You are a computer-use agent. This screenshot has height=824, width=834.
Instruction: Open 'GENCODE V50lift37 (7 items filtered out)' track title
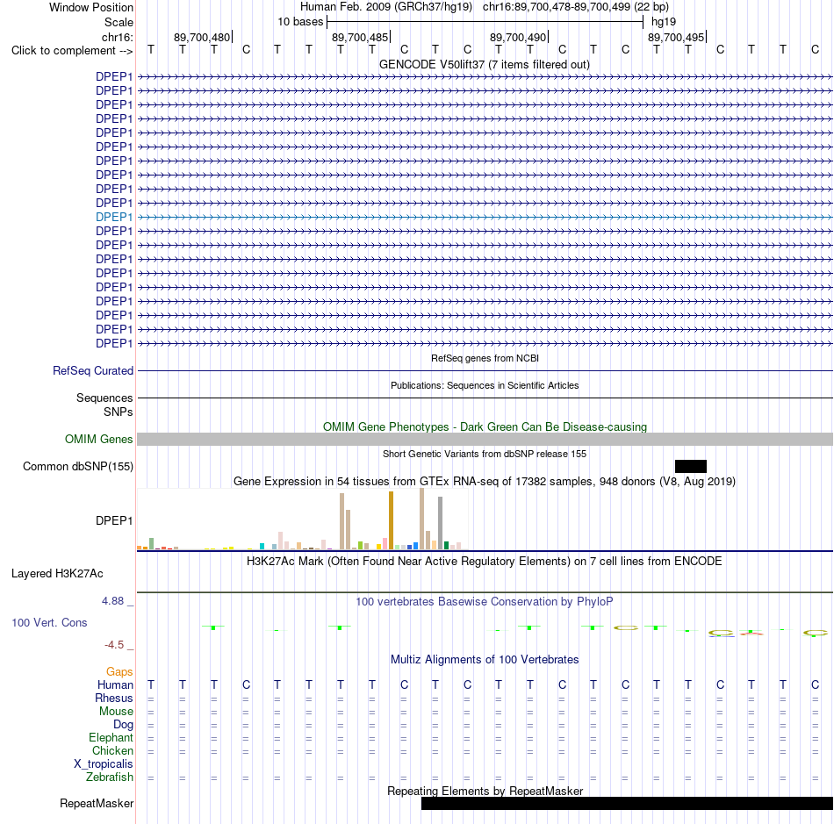click(x=484, y=64)
